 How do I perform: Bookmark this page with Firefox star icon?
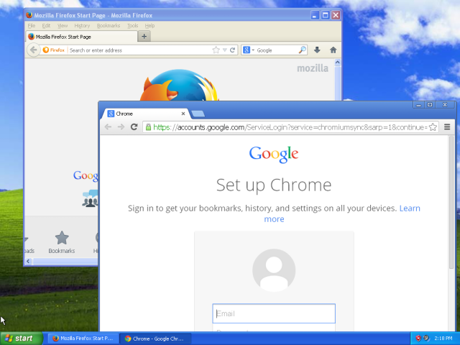coord(216,50)
